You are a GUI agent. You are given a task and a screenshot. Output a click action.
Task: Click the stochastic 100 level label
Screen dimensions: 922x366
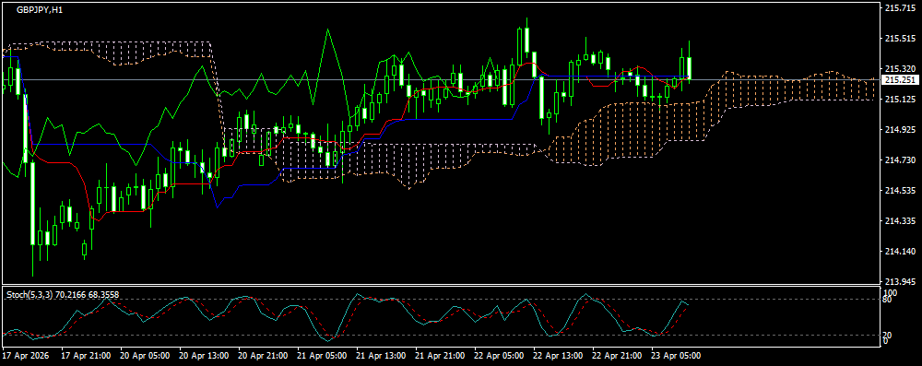coord(891,292)
